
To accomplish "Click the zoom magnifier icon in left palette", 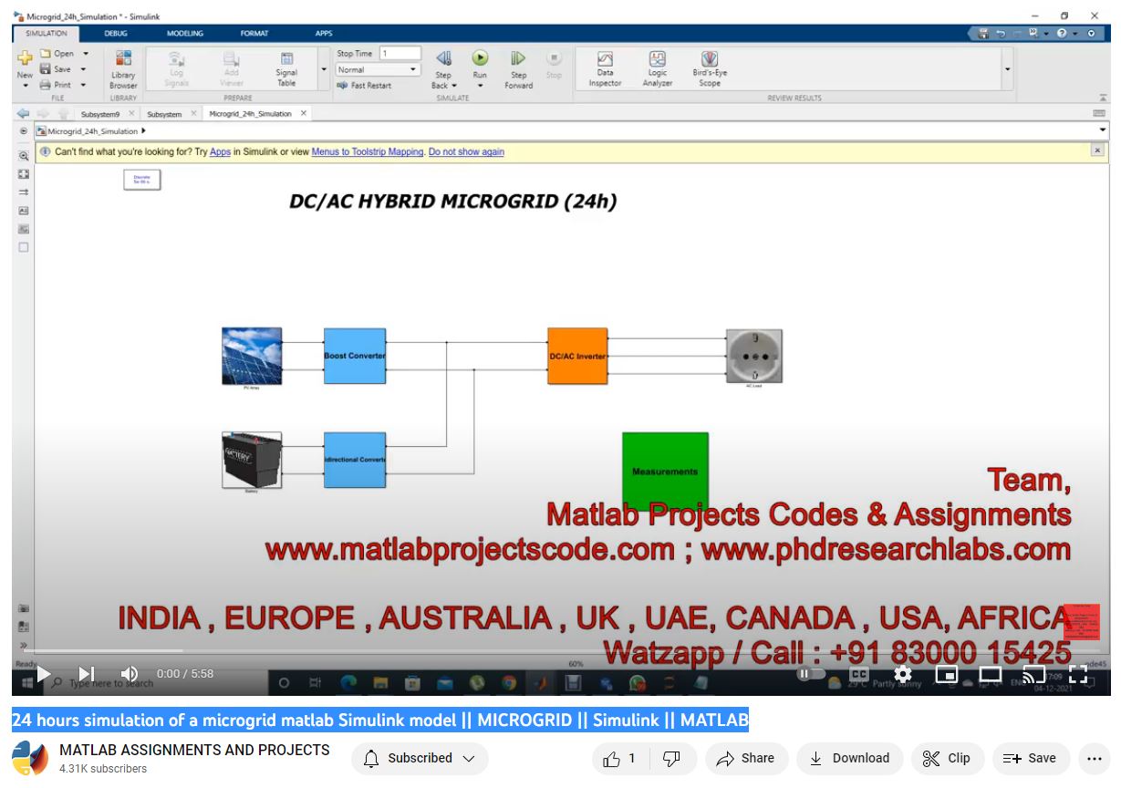I will pos(24,156).
